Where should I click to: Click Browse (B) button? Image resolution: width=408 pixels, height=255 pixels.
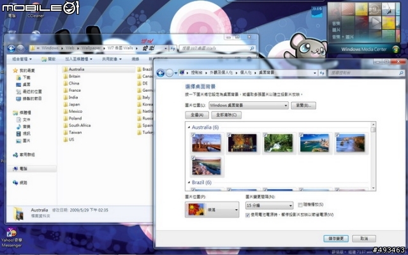tap(303, 105)
